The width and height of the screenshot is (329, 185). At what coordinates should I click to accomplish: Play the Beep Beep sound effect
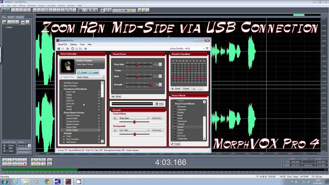(x=115, y=118)
